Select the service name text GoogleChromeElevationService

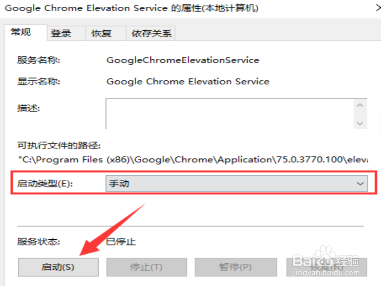pyautogui.click(x=183, y=60)
